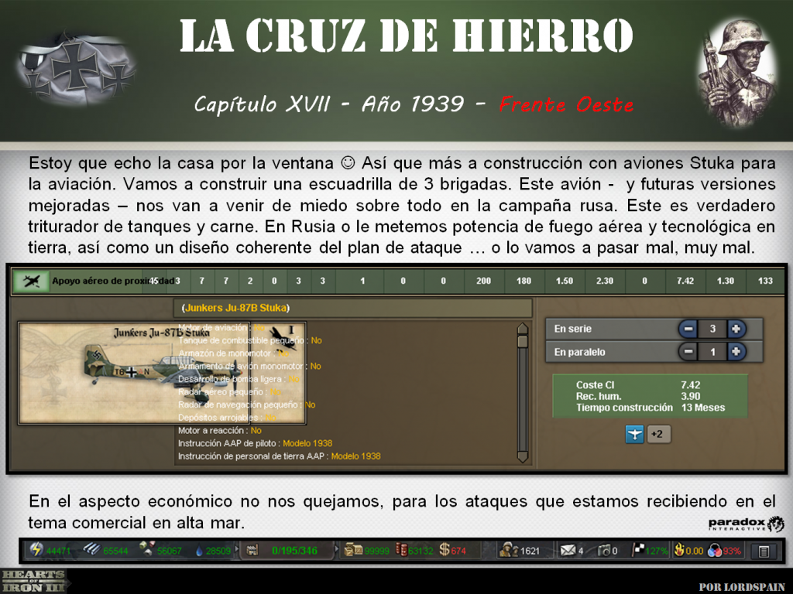Click the 93% national unity value
793x594 pixels.
(731, 551)
